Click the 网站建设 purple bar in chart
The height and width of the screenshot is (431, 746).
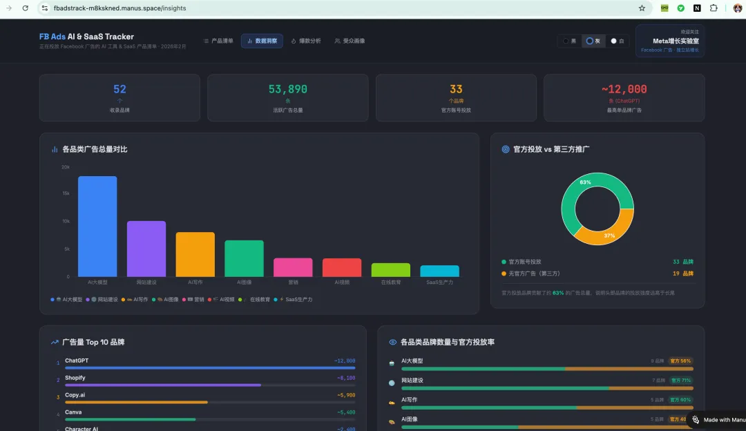[x=146, y=249]
